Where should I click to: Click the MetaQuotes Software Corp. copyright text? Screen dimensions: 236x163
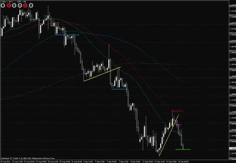click(28, 158)
